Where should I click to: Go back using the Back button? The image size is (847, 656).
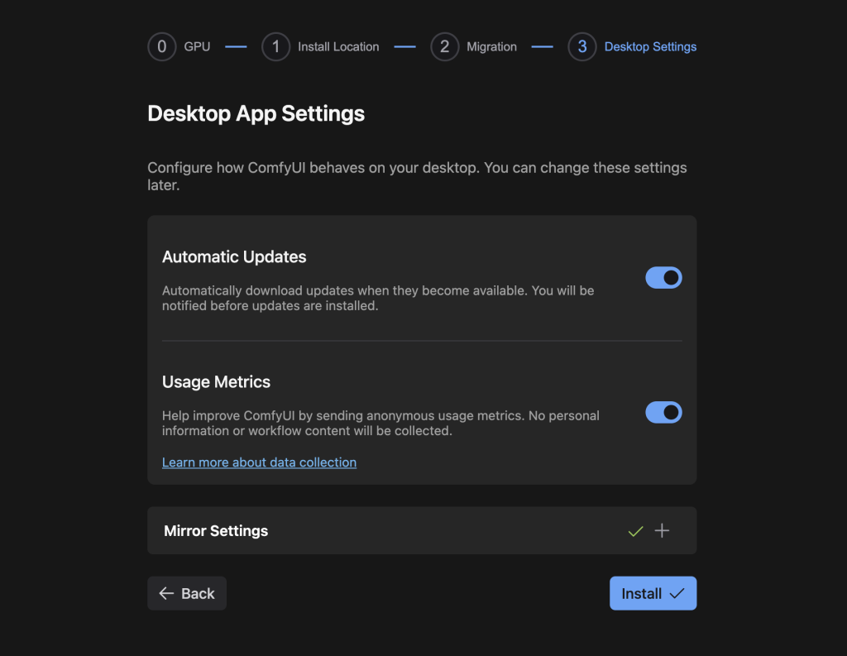tap(187, 593)
